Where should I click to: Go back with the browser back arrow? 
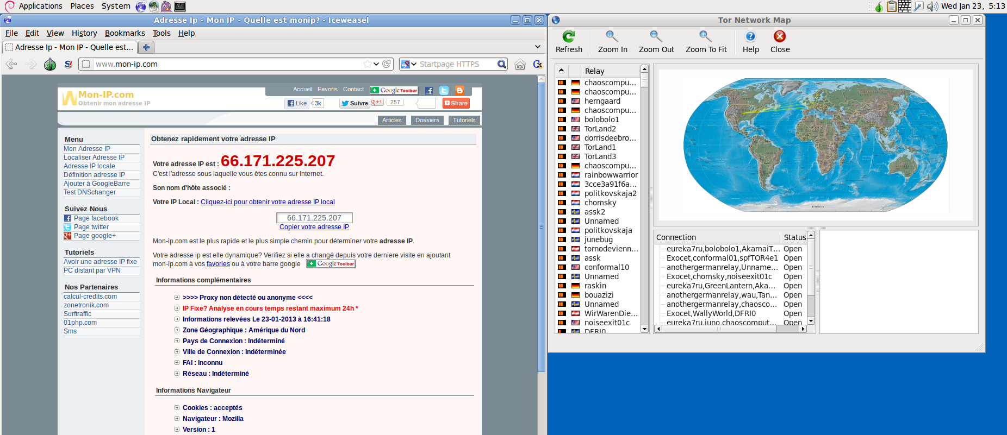point(11,64)
